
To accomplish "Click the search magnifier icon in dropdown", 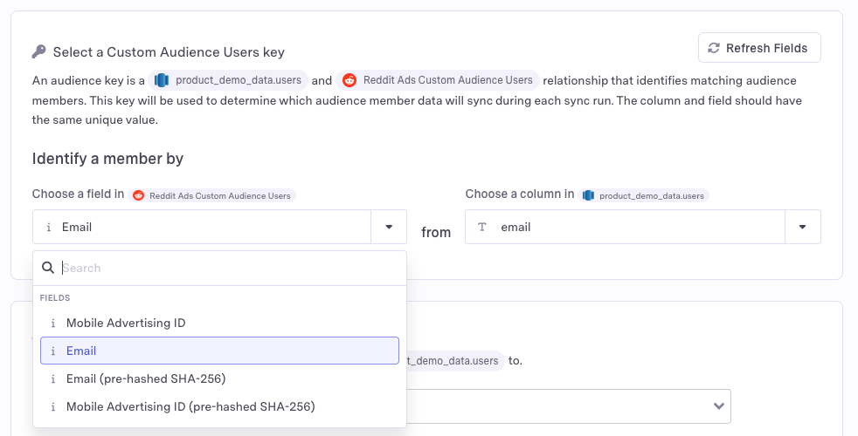I will pyautogui.click(x=48, y=268).
